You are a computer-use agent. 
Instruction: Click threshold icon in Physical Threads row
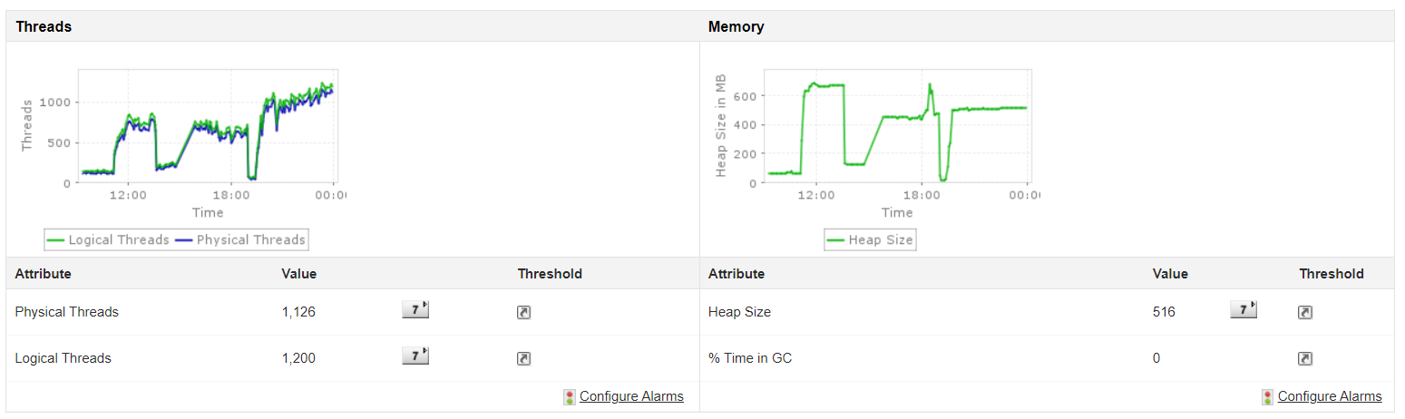(x=523, y=312)
